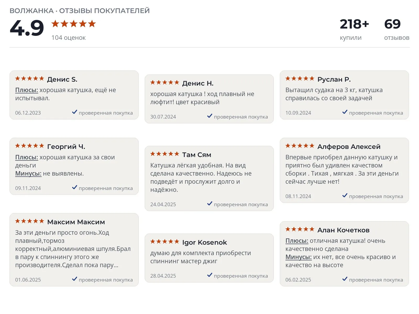Click verified checkmark in Алан Кочетков review
Screen dimensions: 419x314
tap(345, 279)
